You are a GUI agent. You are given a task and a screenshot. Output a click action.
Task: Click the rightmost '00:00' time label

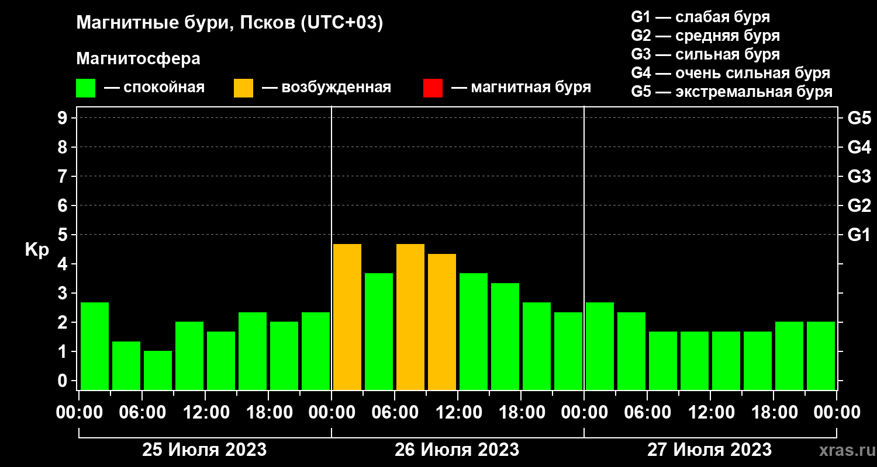pos(837,413)
